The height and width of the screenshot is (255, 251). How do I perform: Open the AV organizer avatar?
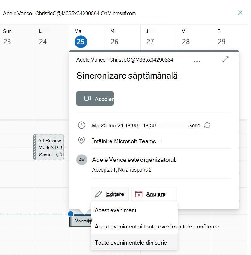[81, 160]
